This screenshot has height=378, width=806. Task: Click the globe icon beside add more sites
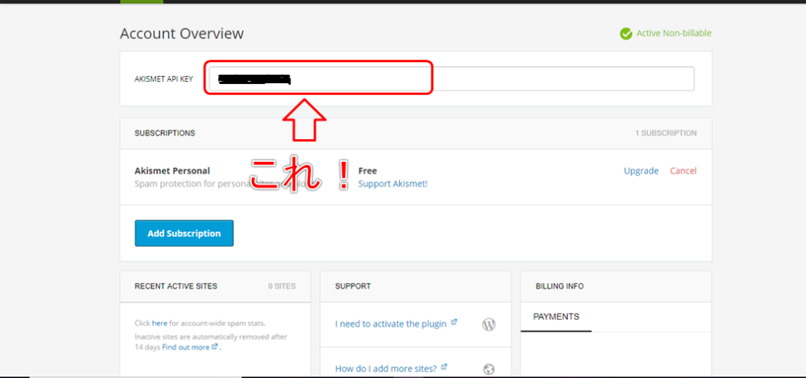(x=489, y=369)
